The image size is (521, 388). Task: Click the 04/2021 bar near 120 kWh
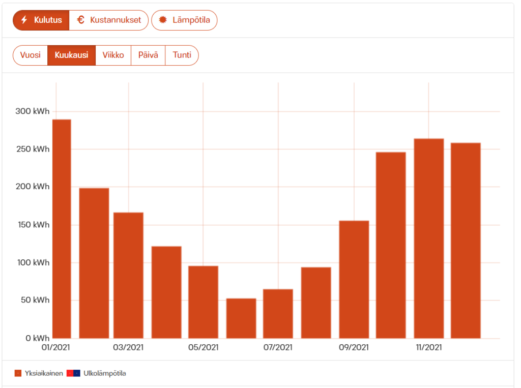(166, 292)
